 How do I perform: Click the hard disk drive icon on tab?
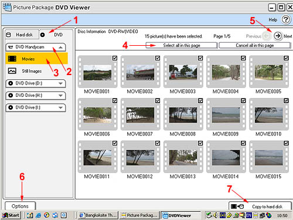(x=8, y=35)
